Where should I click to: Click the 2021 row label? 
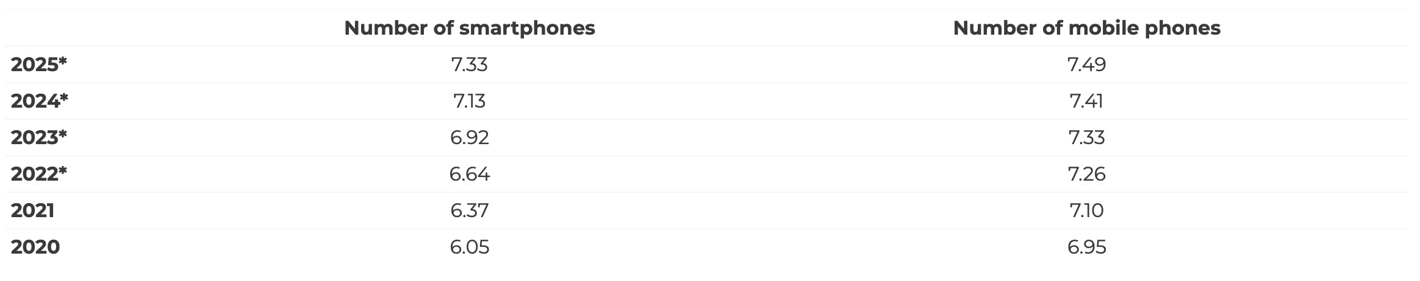pyautogui.click(x=33, y=210)
